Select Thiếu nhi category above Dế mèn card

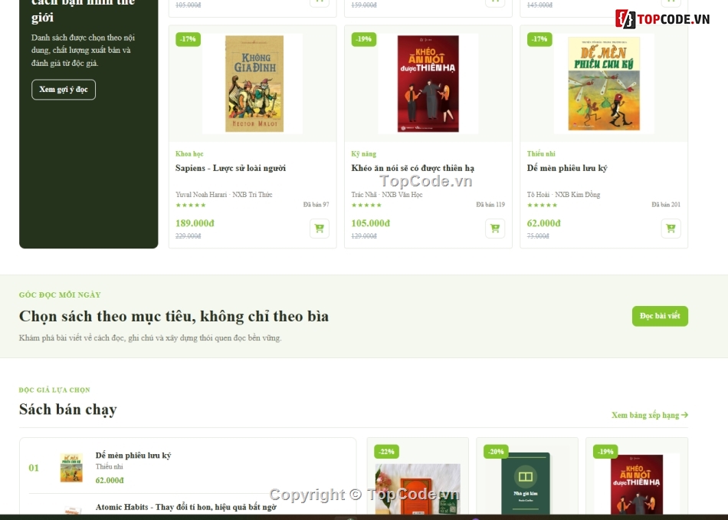[541, 154]
